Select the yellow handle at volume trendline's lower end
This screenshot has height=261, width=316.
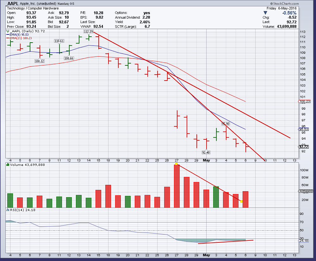pos(241,201)
